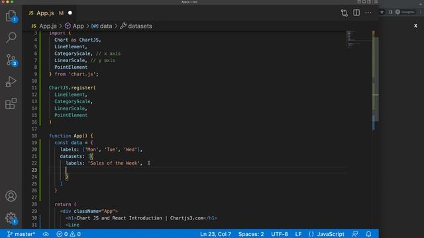
Task: Click App symbol in the breadcrumb
Action: coord(75,26)
